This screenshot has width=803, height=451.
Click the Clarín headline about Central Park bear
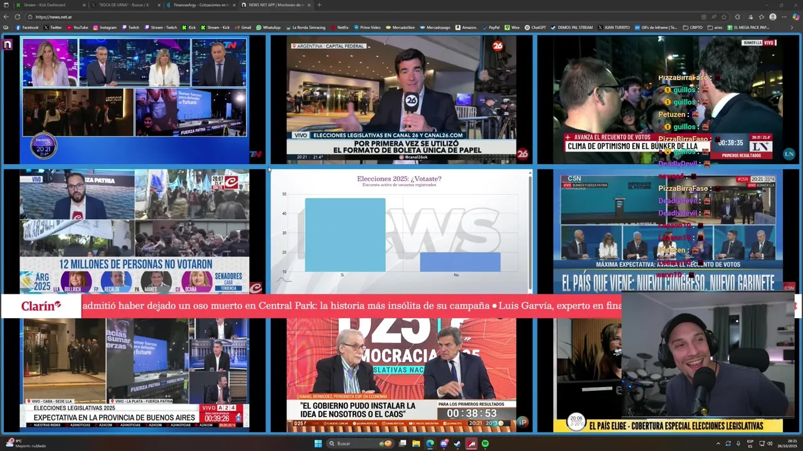click(285, 306)
